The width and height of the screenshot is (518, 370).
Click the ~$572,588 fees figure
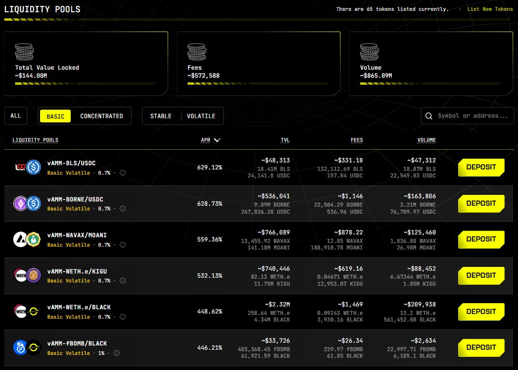point(204,76)
